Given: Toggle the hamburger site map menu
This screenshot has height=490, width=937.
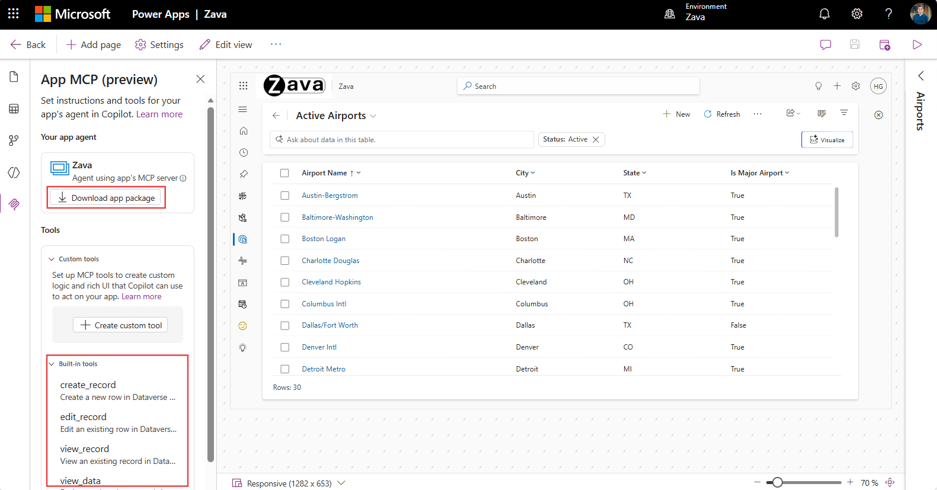Looking at the screenshot, I should tap(243, 109).
